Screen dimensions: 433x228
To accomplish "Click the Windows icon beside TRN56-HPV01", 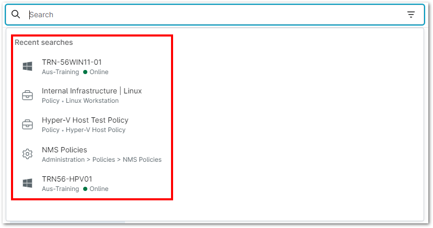I will pos(27,183).
